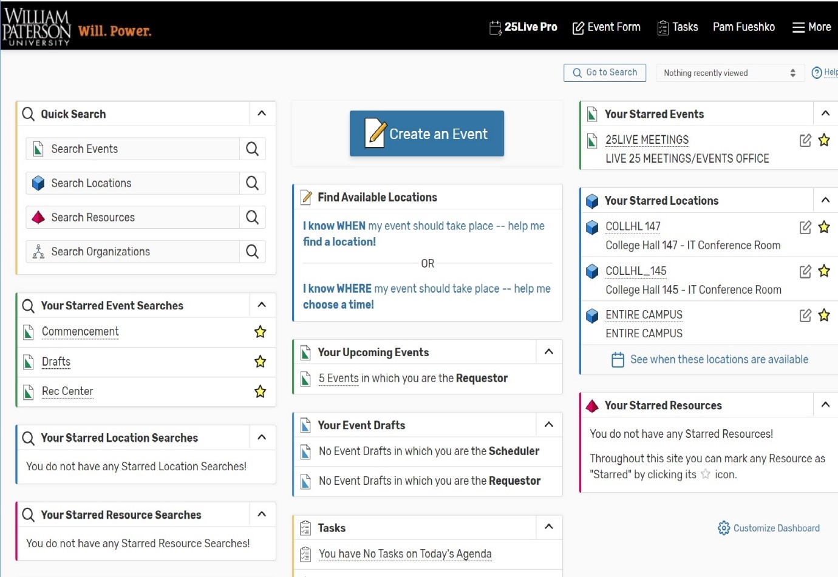Image resolution: width=838 pixels, height=577 pixels.
Task: Edit the 25LIVE MEETINGS event via pencil icon
Action: [805, 140]
